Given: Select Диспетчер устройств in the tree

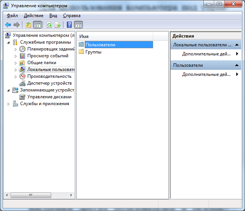Looking at the screenshot, I should 49,83.
